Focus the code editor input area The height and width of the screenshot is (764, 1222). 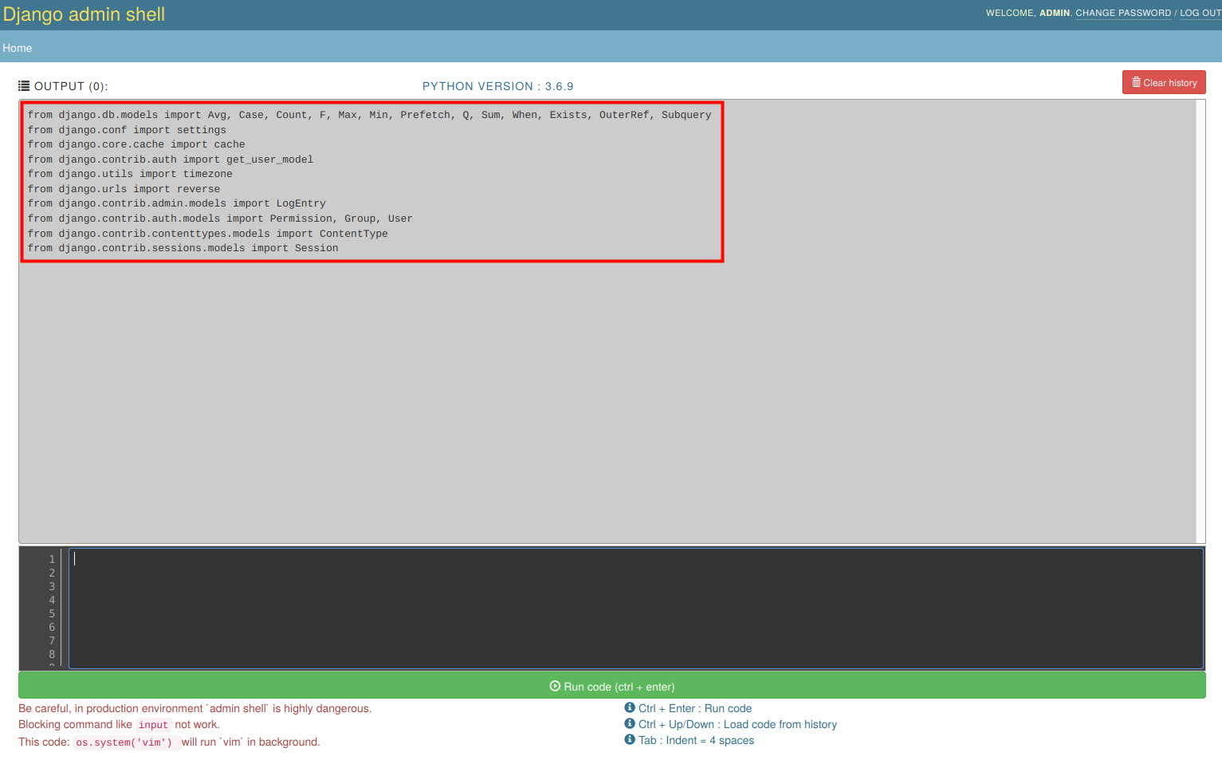(x=635, y=608)
